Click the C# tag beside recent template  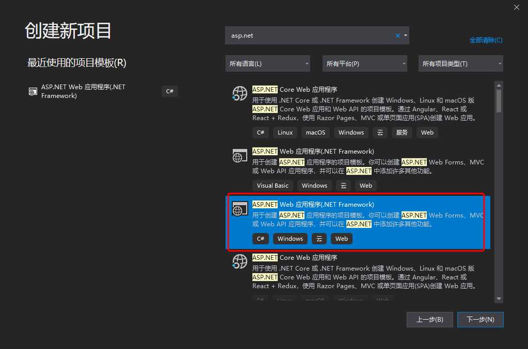pos(169,91)
